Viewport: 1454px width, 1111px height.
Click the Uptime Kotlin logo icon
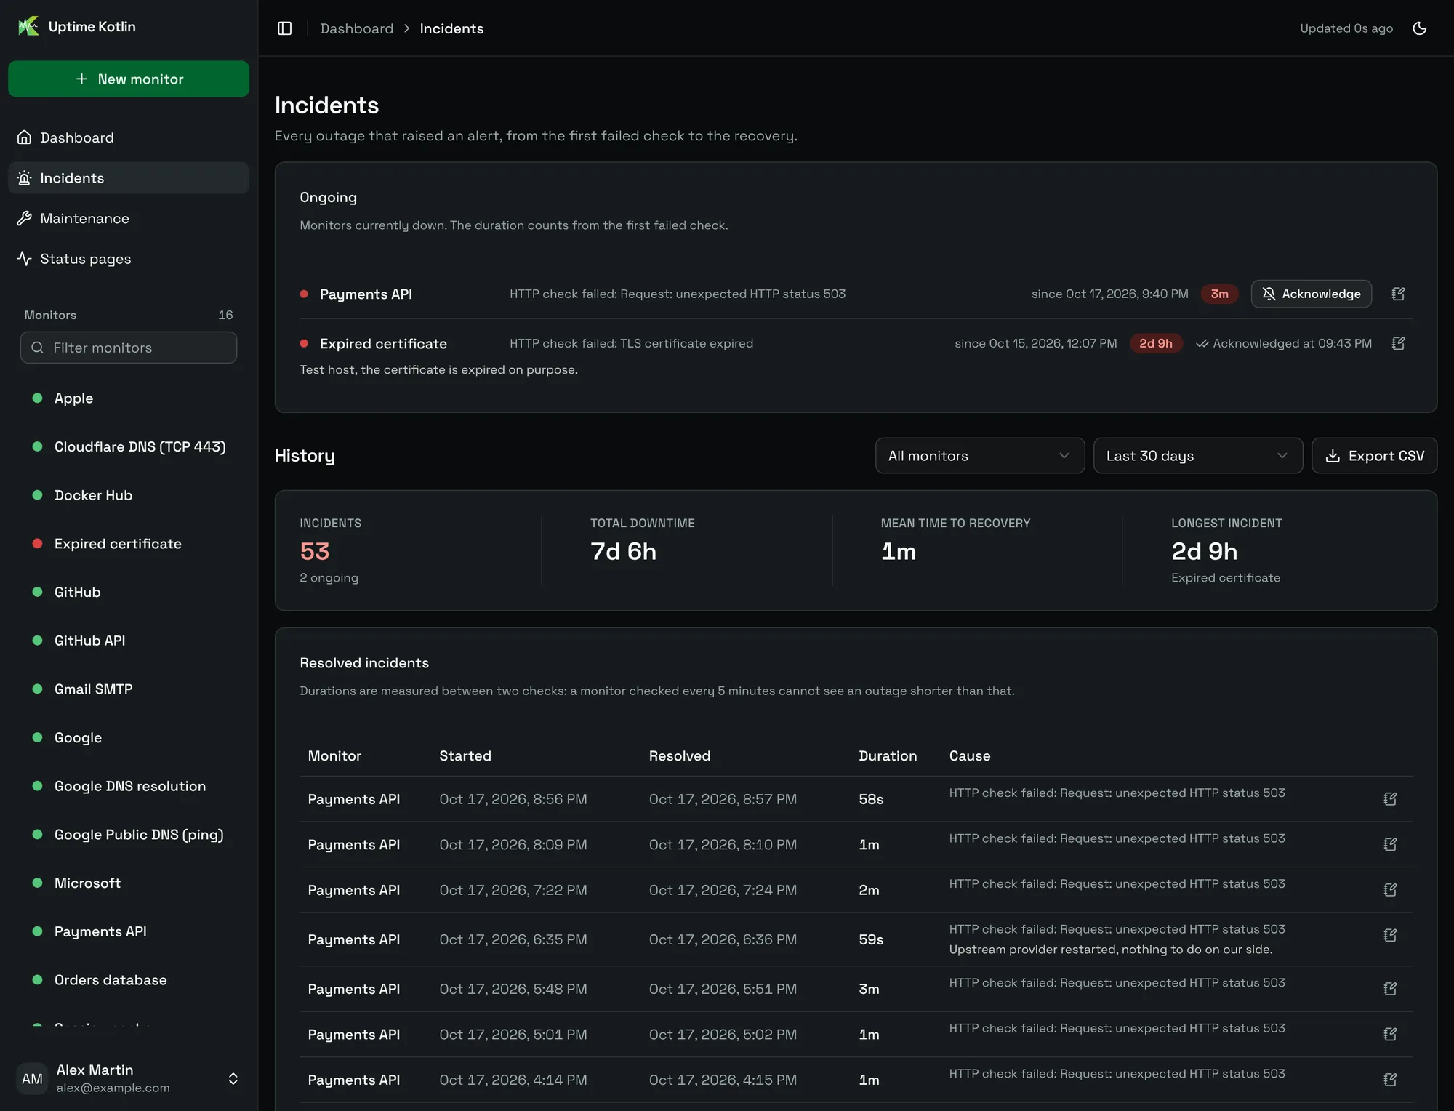28,26
